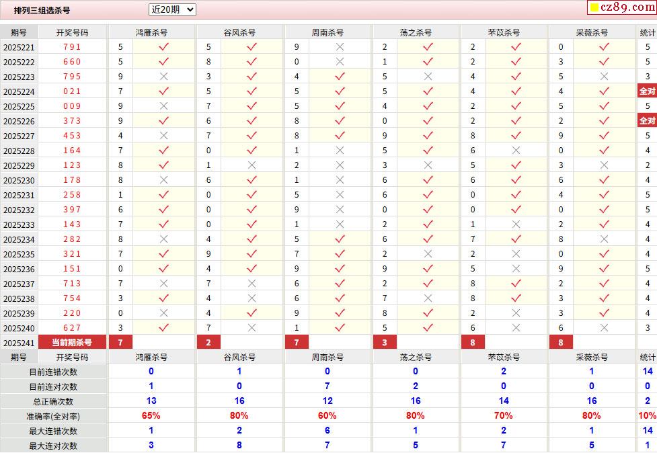Click the 最大连对次数 row label
Image resolution: width=657 pixels, height=453 pixels.
pos(53,446)
